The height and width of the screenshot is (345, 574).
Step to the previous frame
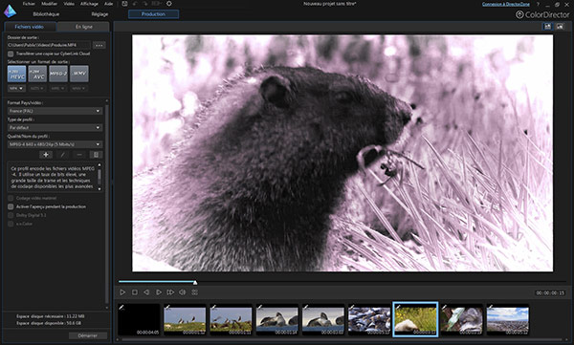[146, 292]
